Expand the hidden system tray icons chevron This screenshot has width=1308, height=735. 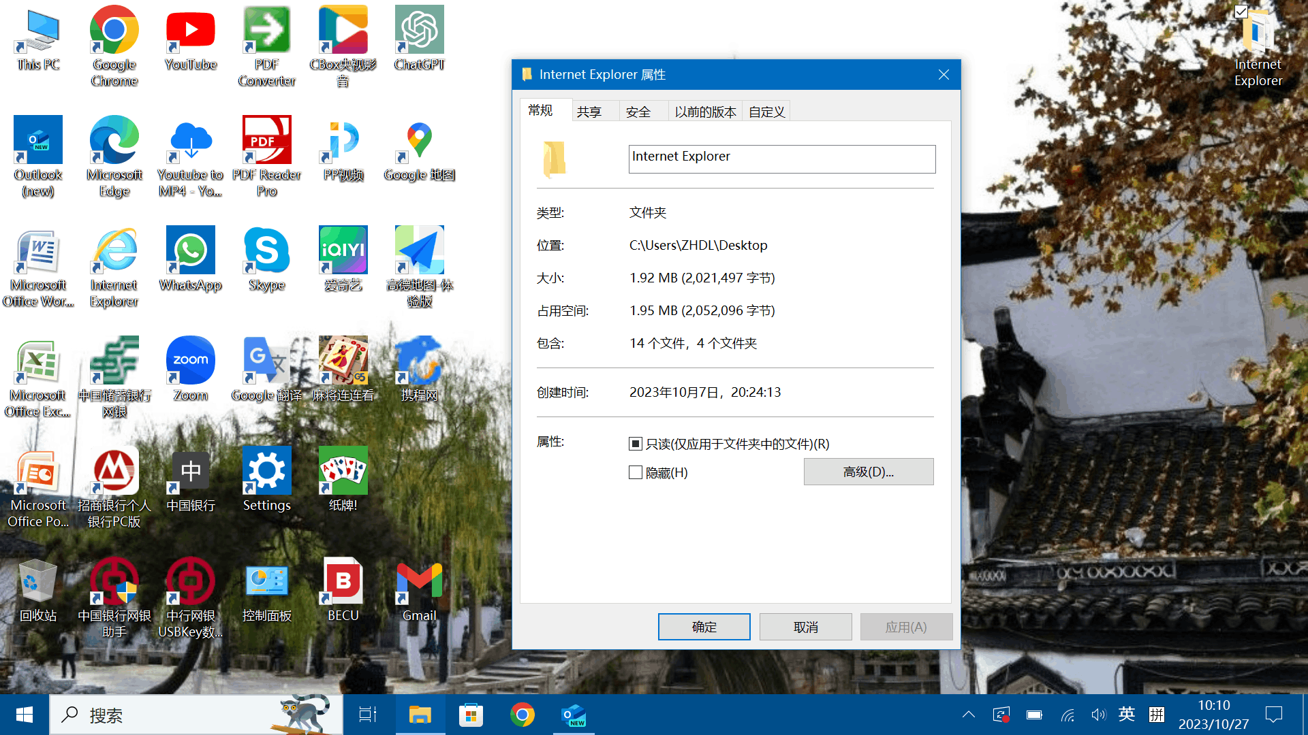pyautogui.click(x=968, y=715)
